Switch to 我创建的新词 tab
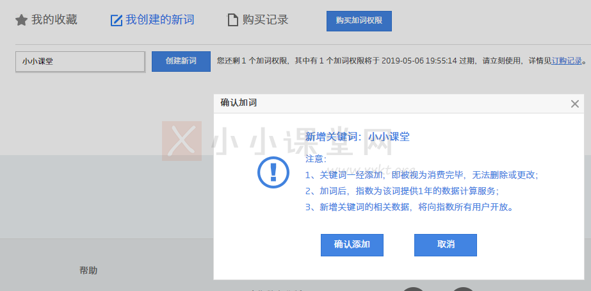 tap(160, 20)
